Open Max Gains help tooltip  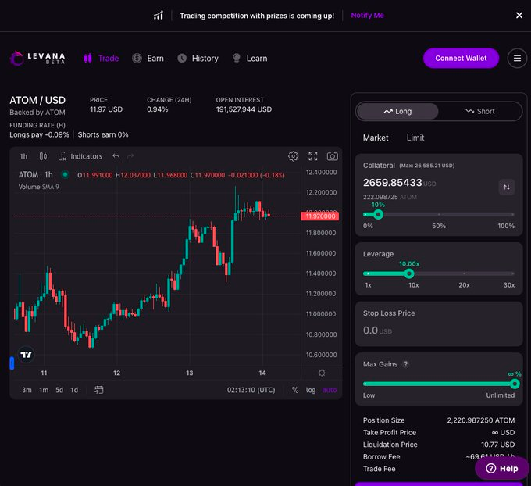click(x=405, y=364)
